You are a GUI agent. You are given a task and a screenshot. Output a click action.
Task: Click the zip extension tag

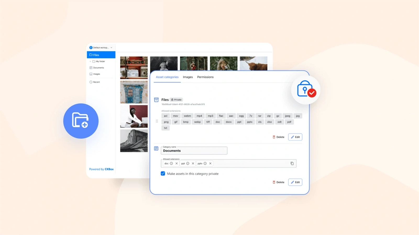[x=269, y=116]
